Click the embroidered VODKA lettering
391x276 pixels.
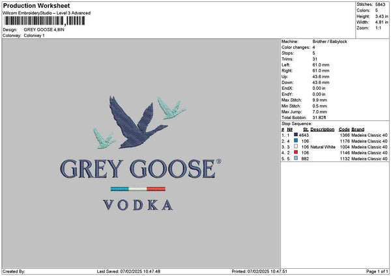138,205
